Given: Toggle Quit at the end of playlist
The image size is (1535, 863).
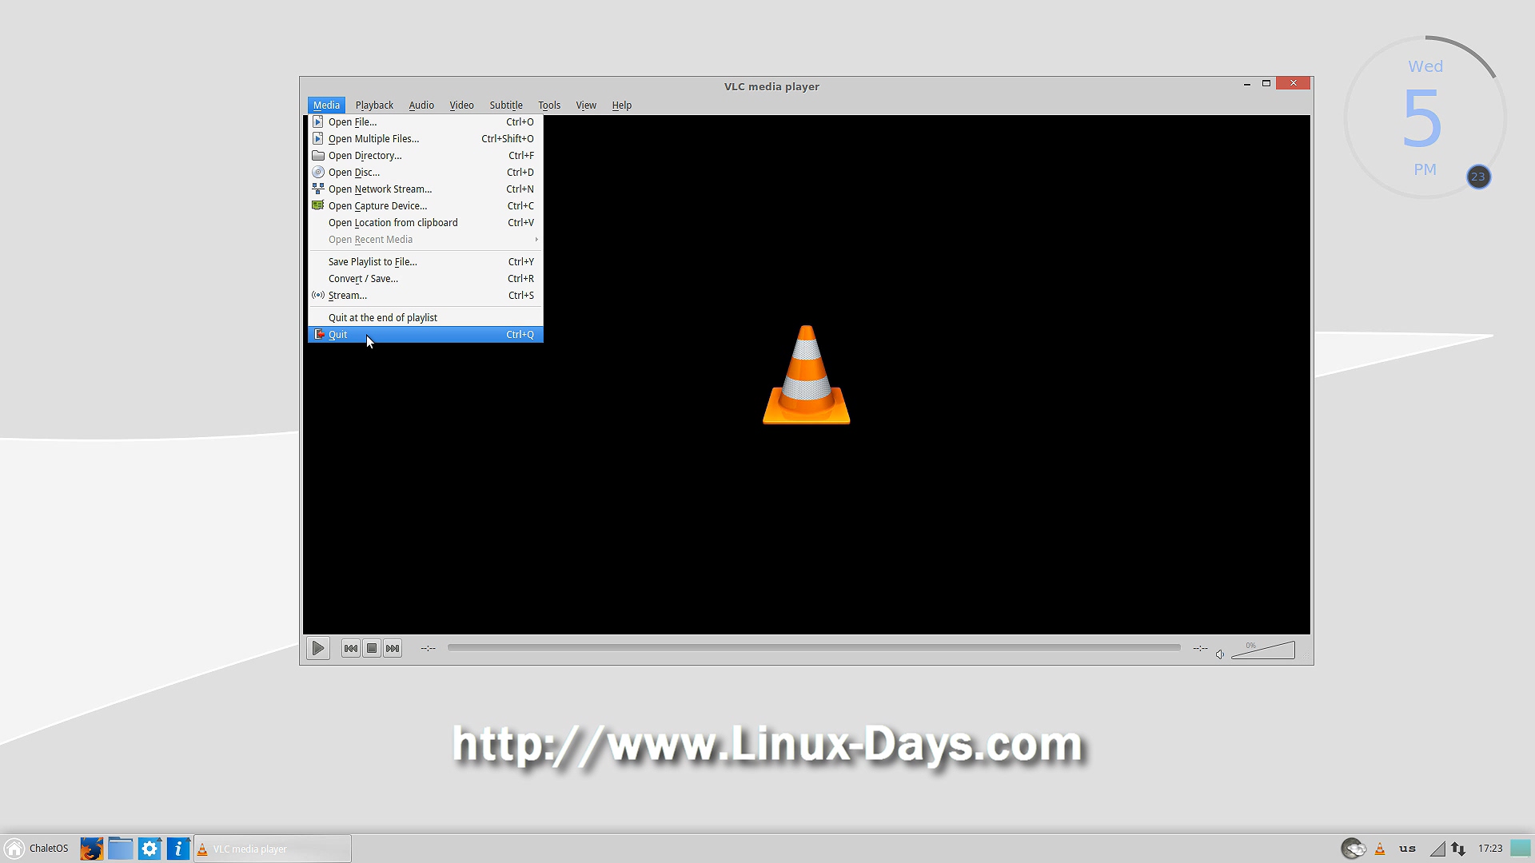Looking at the screenshot, I should 425,318.
